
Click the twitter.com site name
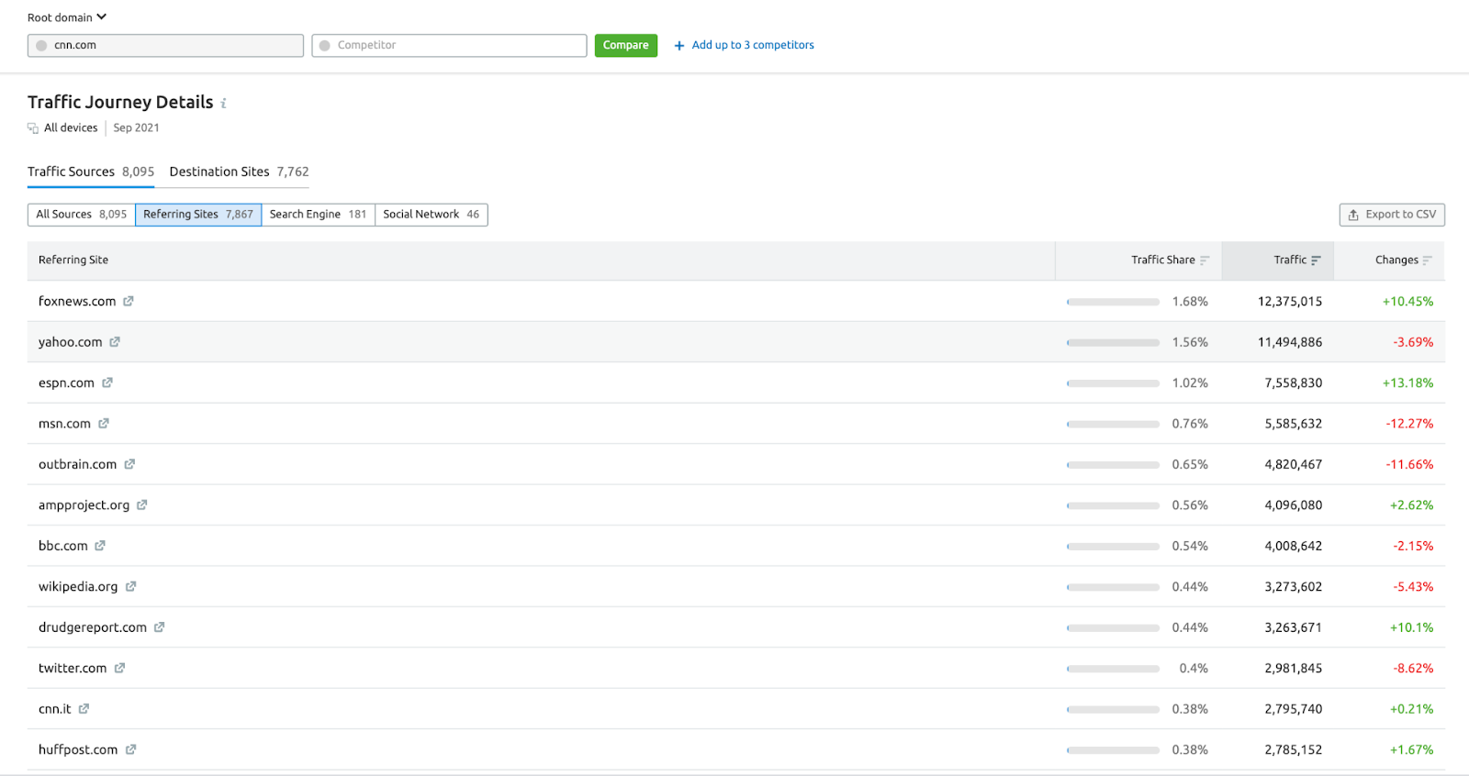tap(73, 669)
